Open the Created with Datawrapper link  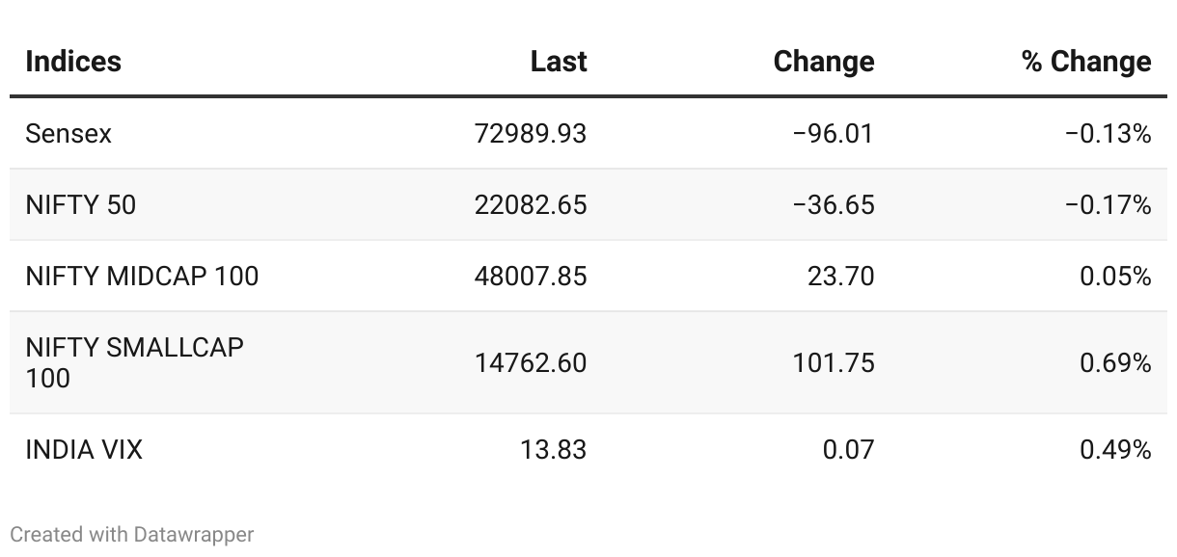point(131,534)
